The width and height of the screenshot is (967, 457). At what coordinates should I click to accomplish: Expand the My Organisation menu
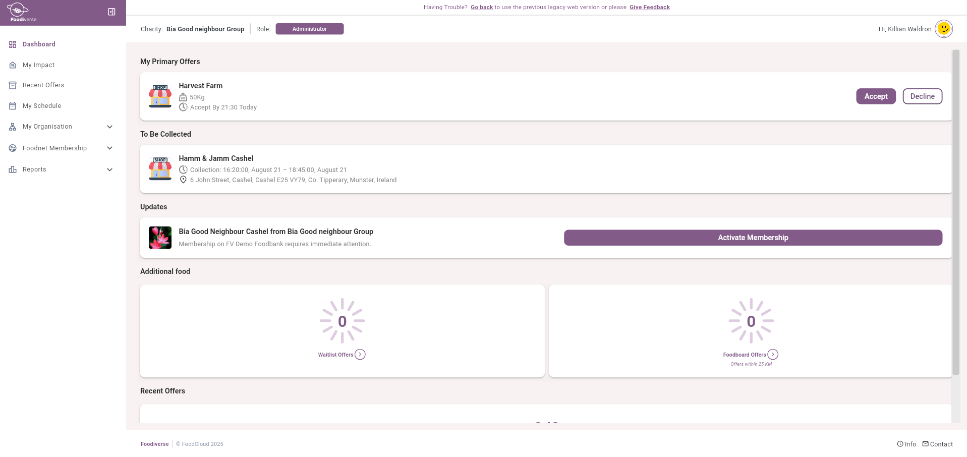click(x=109, y=127)
